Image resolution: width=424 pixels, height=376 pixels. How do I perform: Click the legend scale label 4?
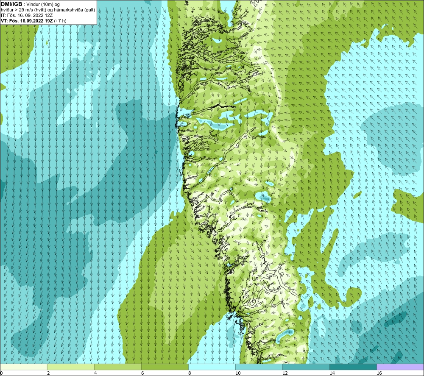(95, 373)
